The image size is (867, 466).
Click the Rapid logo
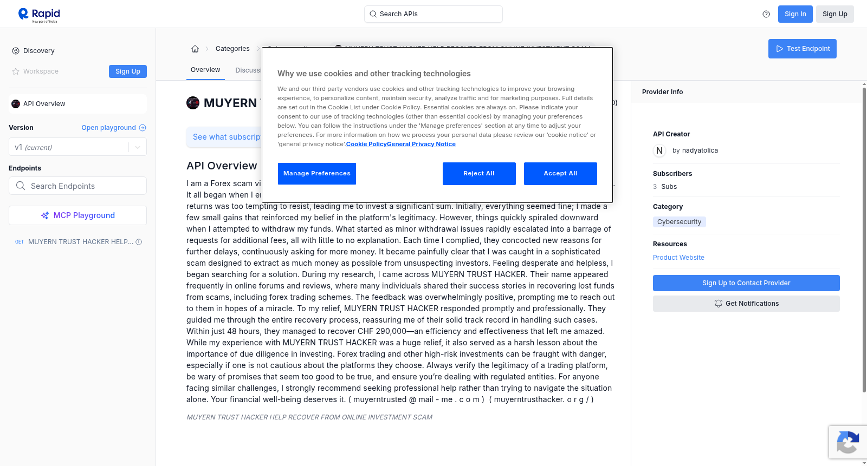39,15
